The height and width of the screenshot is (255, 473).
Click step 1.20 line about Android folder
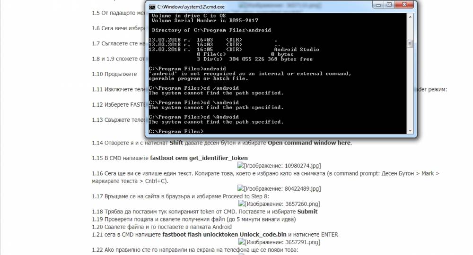(x=162, y=227)
